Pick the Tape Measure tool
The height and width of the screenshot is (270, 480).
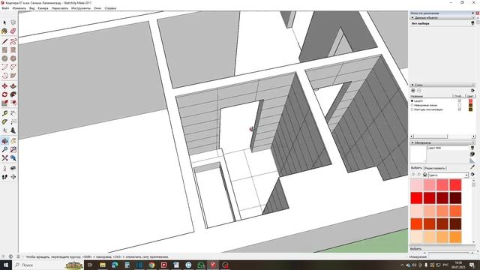(4, 113)
